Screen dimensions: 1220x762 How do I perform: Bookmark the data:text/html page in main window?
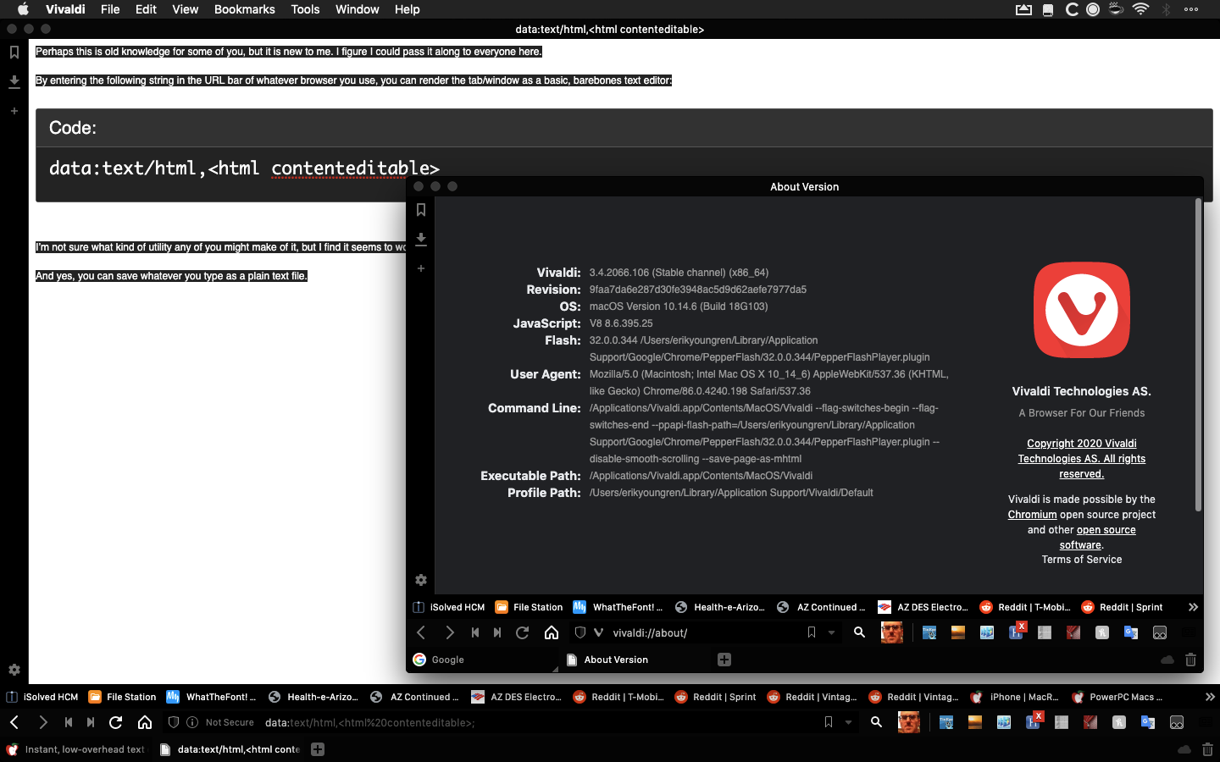pyautogui.click(x=829, y=722)
